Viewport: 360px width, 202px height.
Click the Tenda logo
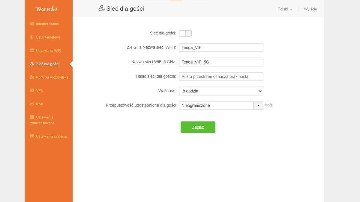tap(46, 9)
